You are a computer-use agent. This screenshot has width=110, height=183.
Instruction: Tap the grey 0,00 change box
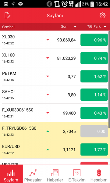94,131
